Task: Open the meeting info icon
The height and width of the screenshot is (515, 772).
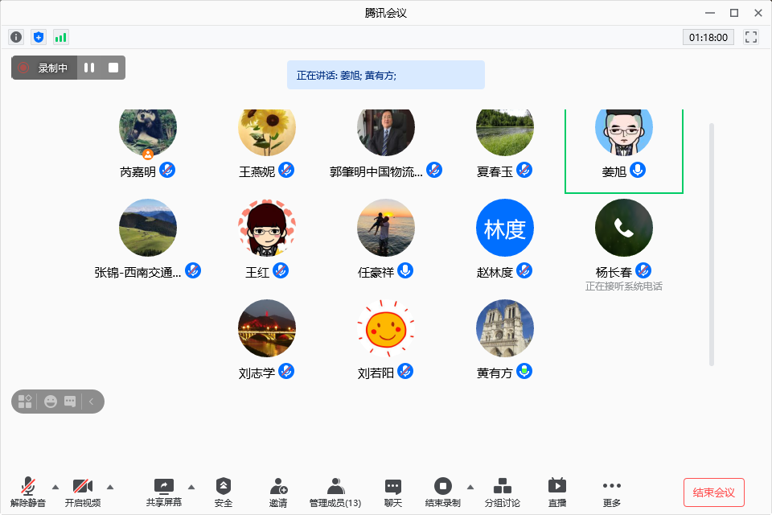Action: (16, 37)
